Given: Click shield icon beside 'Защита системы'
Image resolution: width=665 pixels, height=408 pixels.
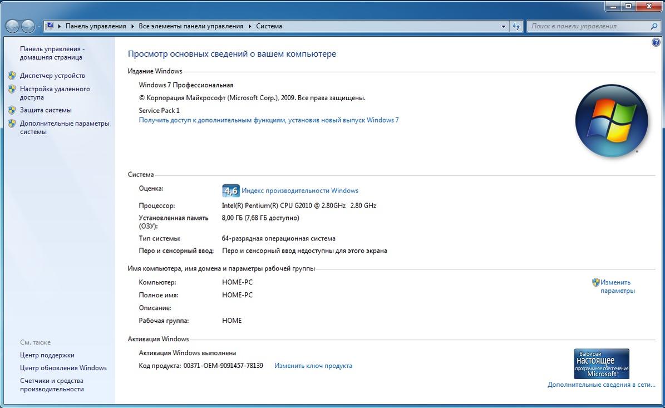Looking at the screenshot, I should click(12, 110).
